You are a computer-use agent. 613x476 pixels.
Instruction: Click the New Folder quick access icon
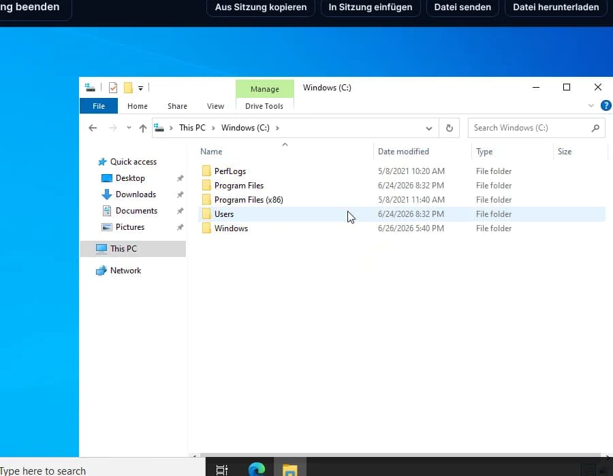click(128, 88)
